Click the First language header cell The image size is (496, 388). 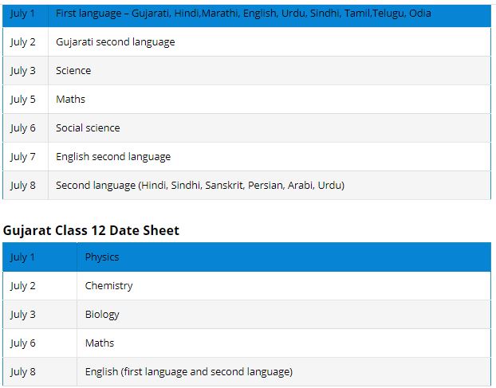click(243, 14)
